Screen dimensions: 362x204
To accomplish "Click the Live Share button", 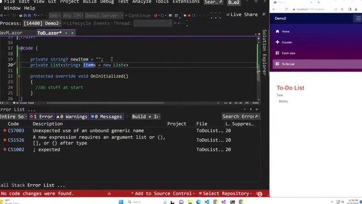I will [x=242, y=15].
